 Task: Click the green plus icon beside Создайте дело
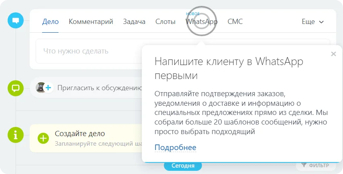[x=43, y=138]
